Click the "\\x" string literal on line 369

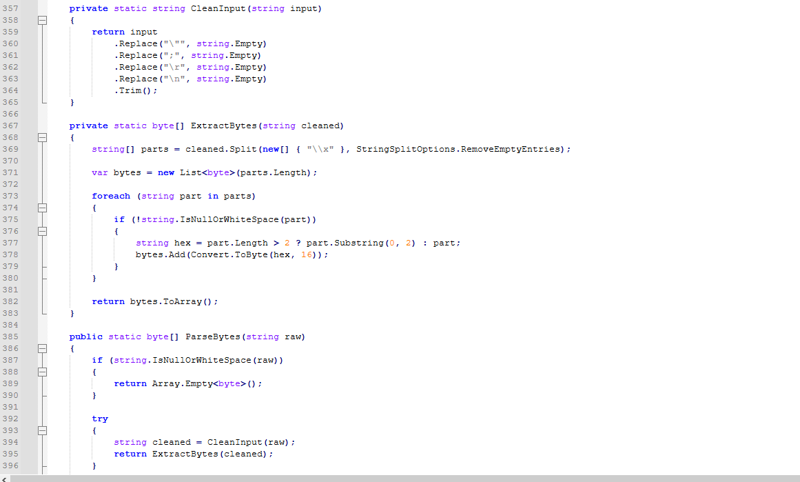pyautogui.click(x=320, y=149)
